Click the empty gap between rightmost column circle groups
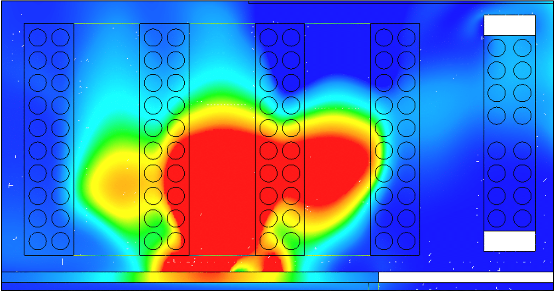This screenshot has width=555, height=292. click(510, 133)
